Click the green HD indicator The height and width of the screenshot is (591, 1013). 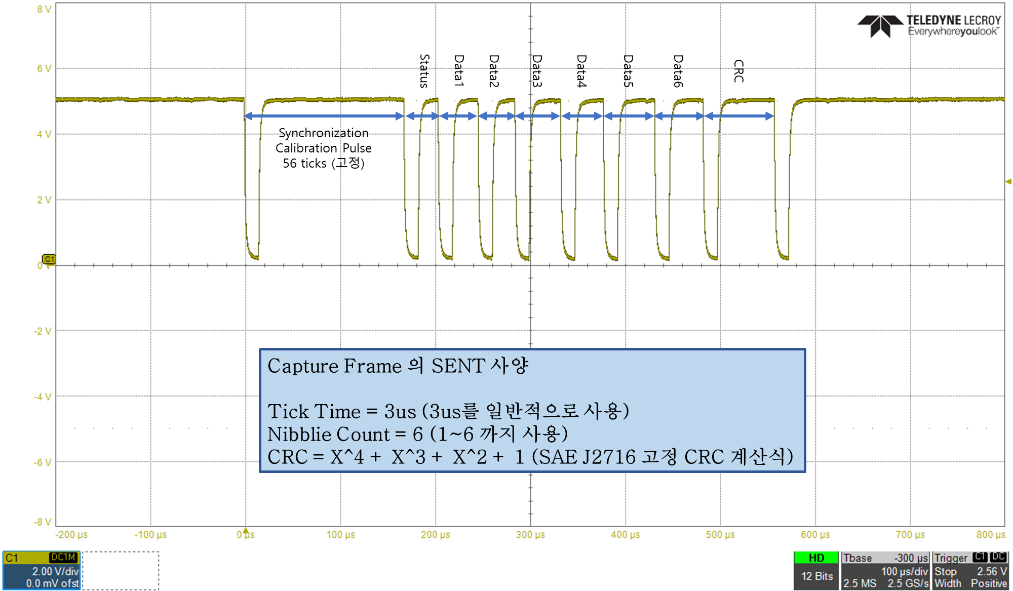816,558
